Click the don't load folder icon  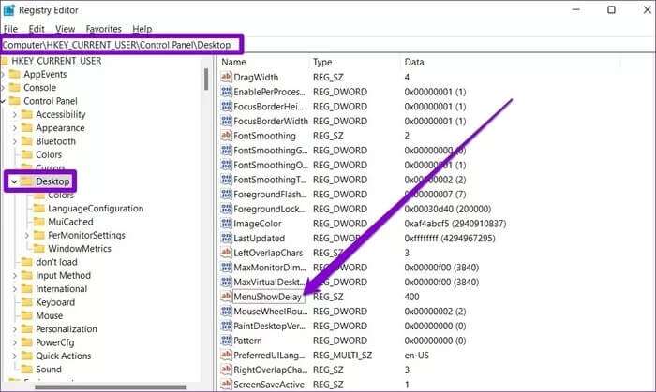27,262
